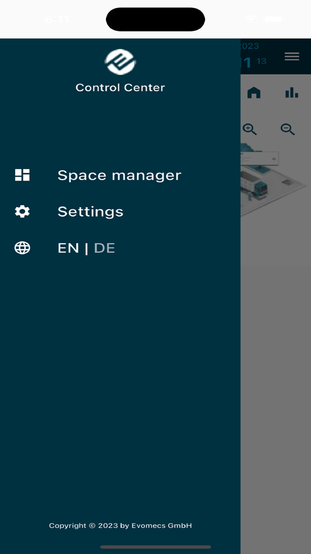Click the zoom out magnifier

288,129
